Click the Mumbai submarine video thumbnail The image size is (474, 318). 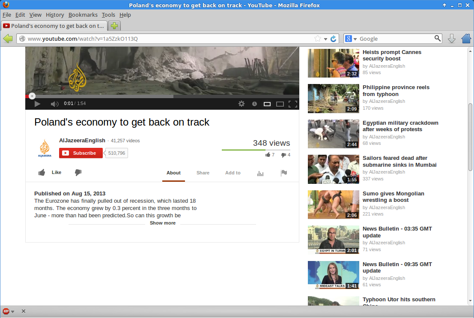pyautogui.click(x=334, y=169)
